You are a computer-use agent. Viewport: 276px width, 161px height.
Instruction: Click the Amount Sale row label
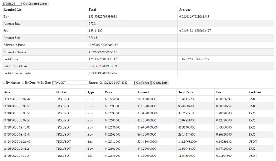12,38
